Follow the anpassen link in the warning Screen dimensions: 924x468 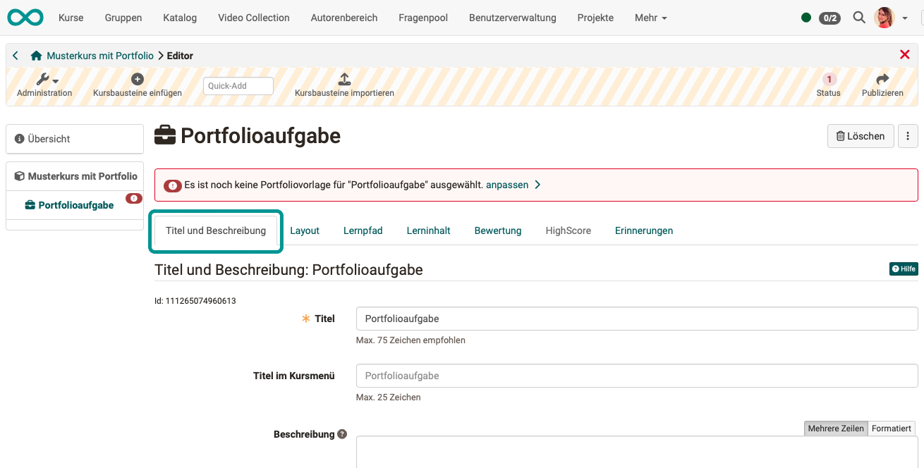pos(506,184)
